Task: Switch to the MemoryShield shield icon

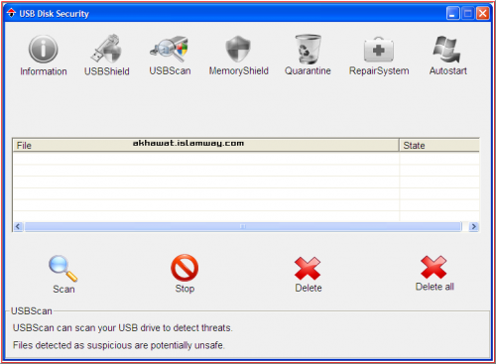Action: pyautogui.click(x=238, y=49)
